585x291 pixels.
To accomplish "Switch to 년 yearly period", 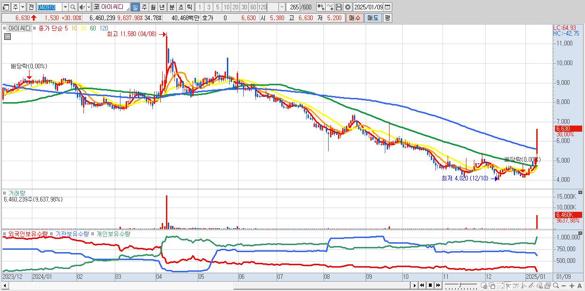I will pos(162,7).
